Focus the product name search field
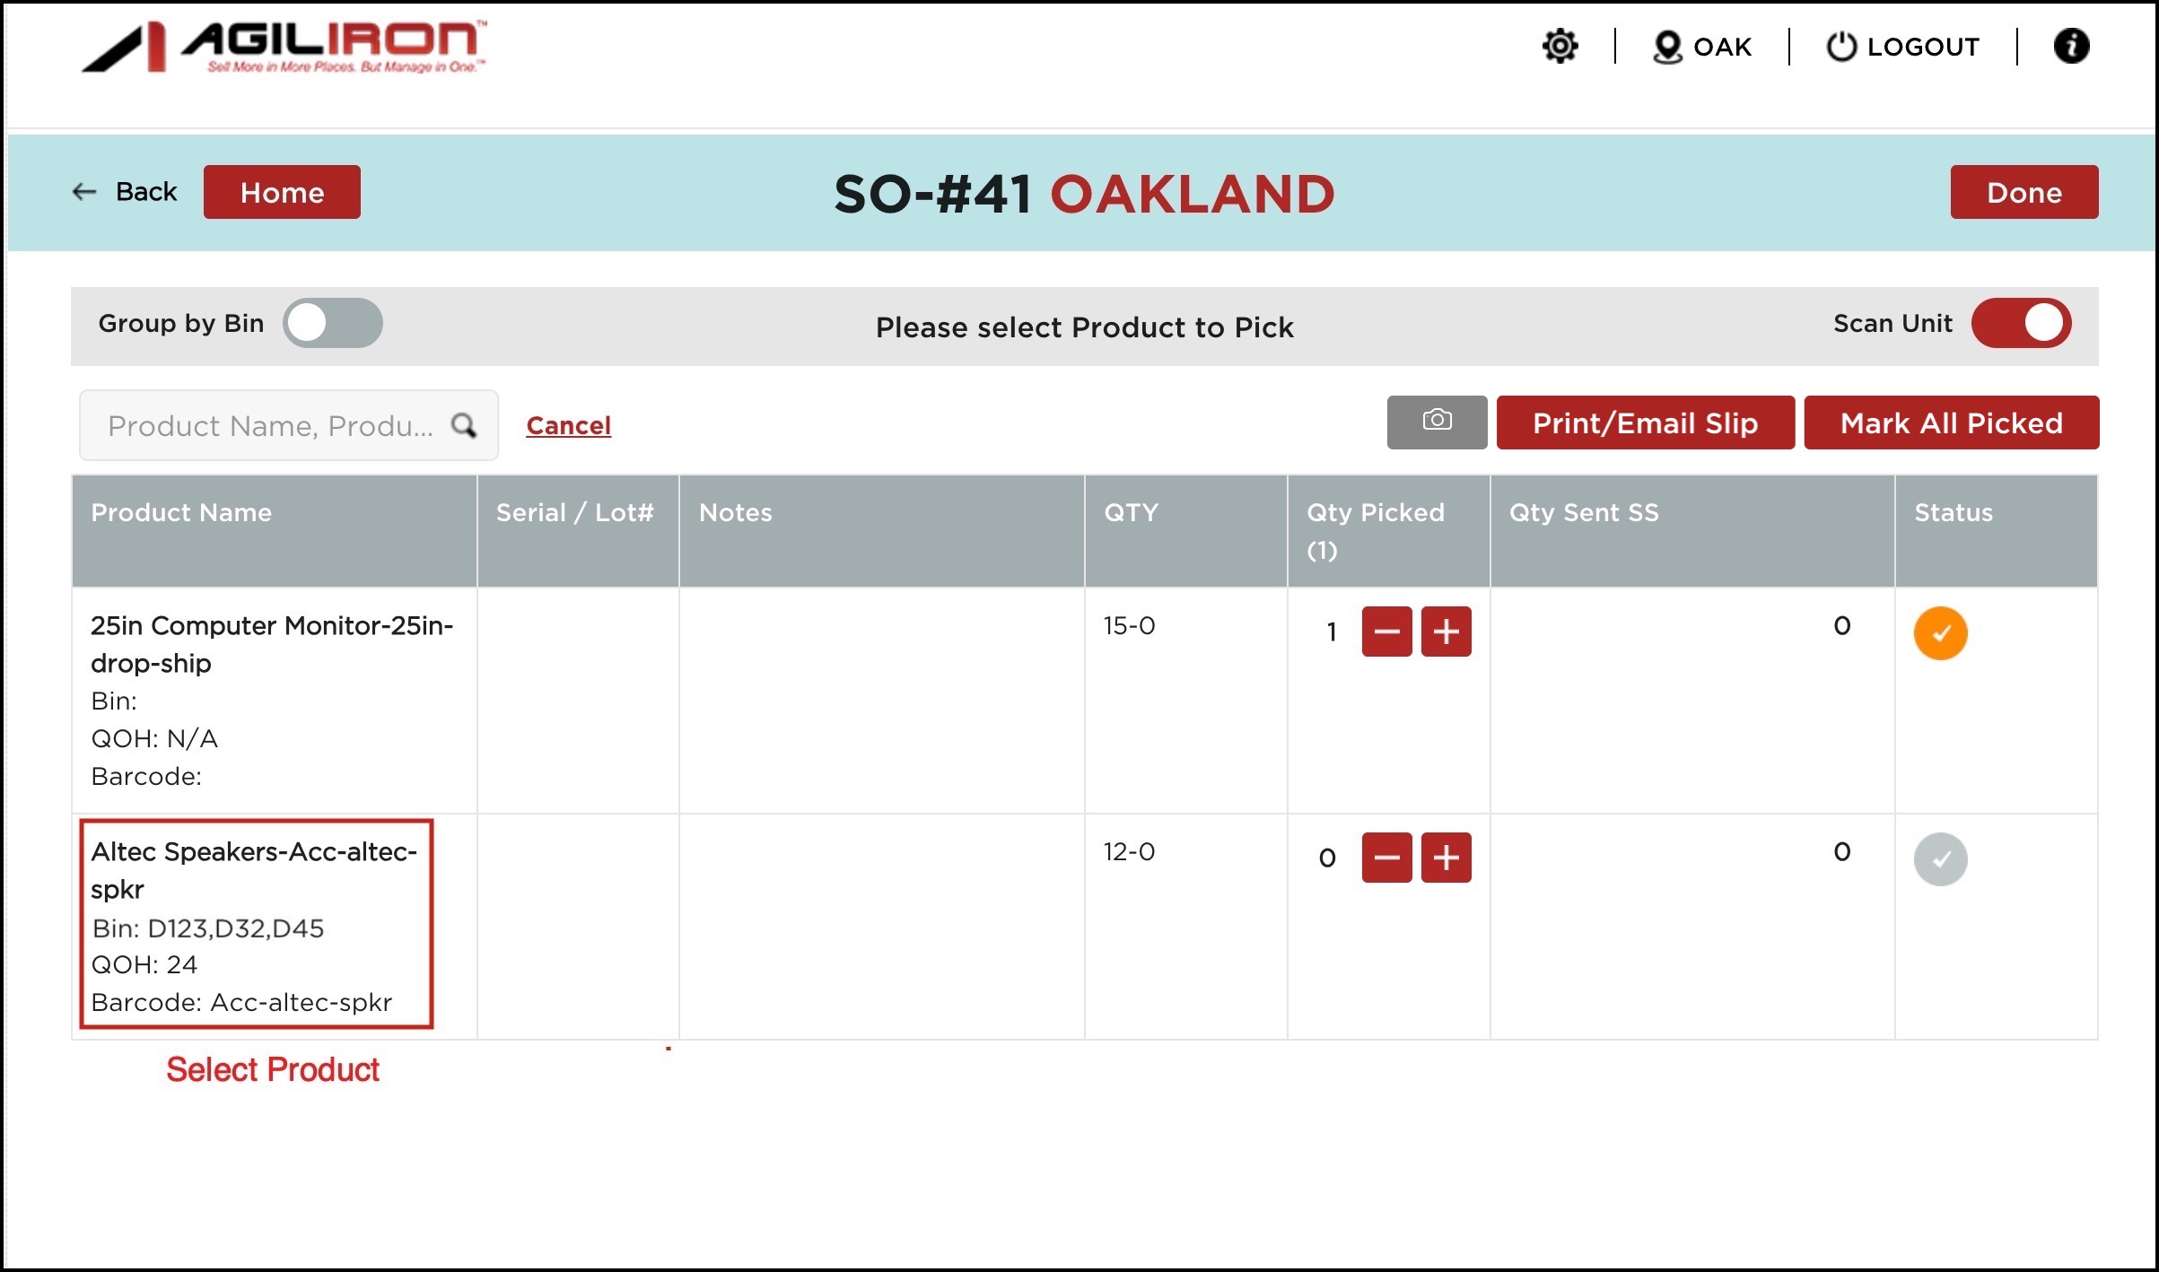This screenshot has width=2159, height=1272. click(x=269, y=425)
